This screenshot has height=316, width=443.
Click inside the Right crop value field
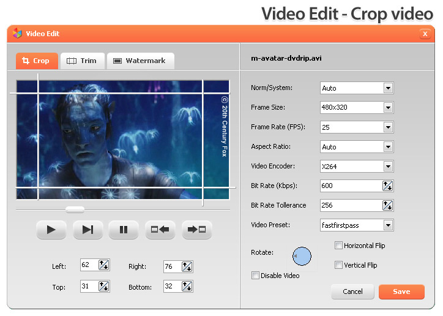pyautogui.click(x=173, y=266)
